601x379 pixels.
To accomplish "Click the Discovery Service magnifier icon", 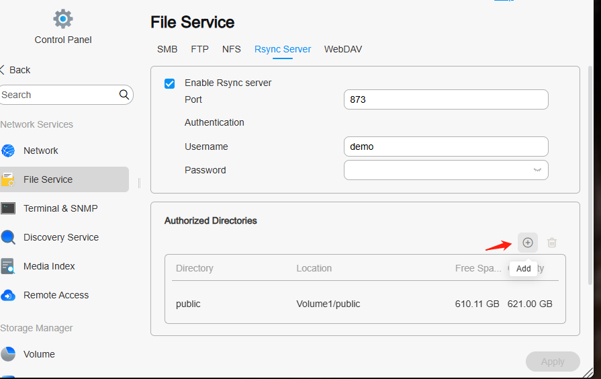I will (8, 237).
